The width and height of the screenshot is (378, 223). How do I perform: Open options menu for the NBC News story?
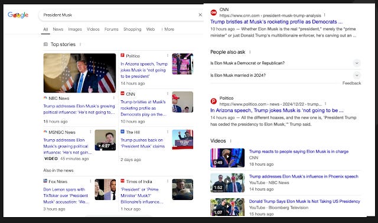point(114,98)
